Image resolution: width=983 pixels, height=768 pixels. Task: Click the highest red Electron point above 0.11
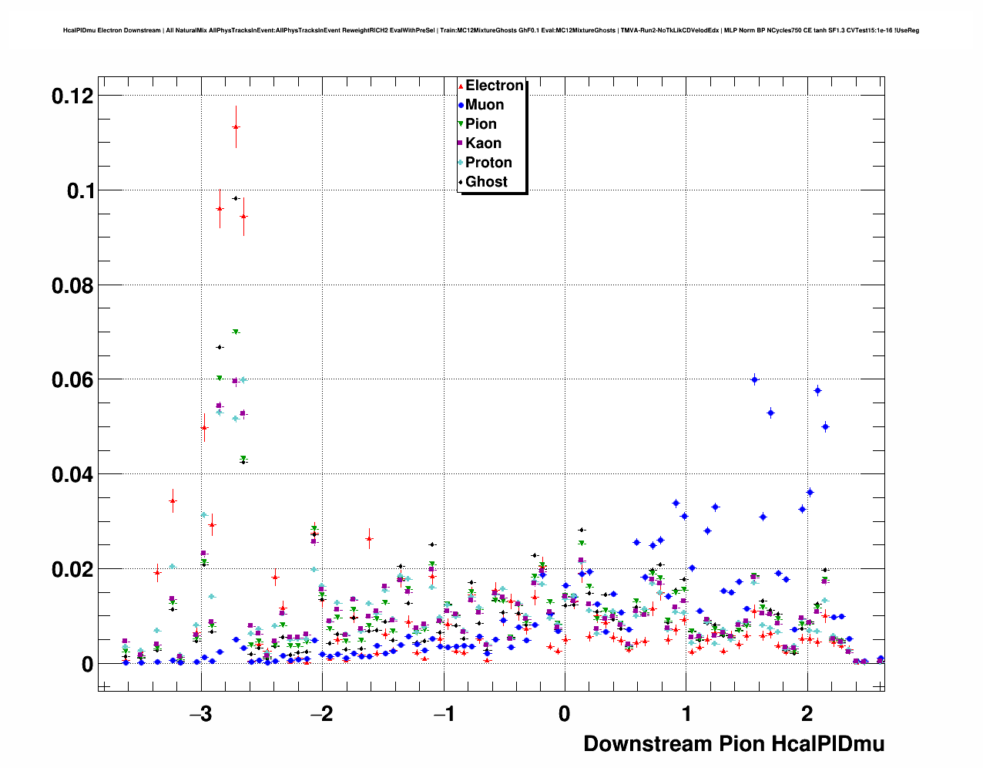pyautogui.click(x=236, y=127)
